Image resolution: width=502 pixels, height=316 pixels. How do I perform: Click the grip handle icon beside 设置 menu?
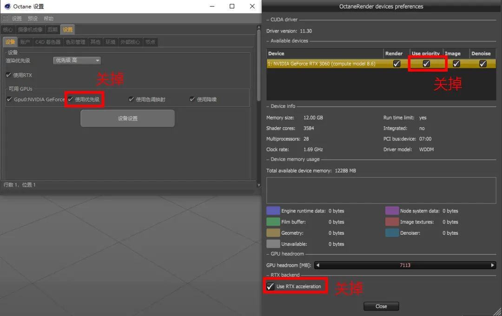pos(6,19)
